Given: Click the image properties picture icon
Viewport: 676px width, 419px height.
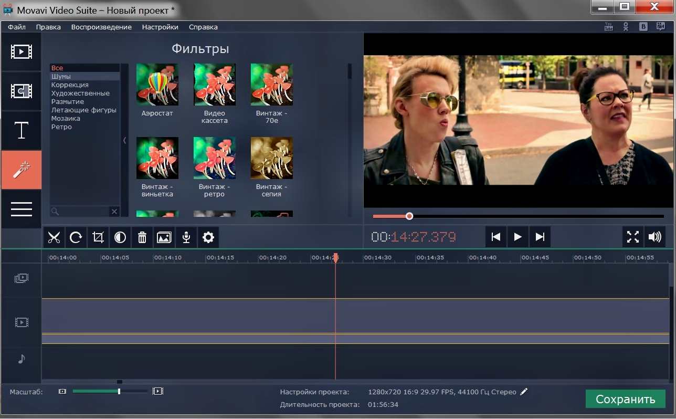Looking at the screenshot, I should click(164, 237).
